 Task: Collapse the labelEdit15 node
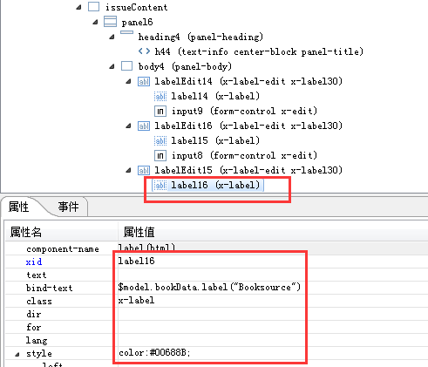[128, 170]
